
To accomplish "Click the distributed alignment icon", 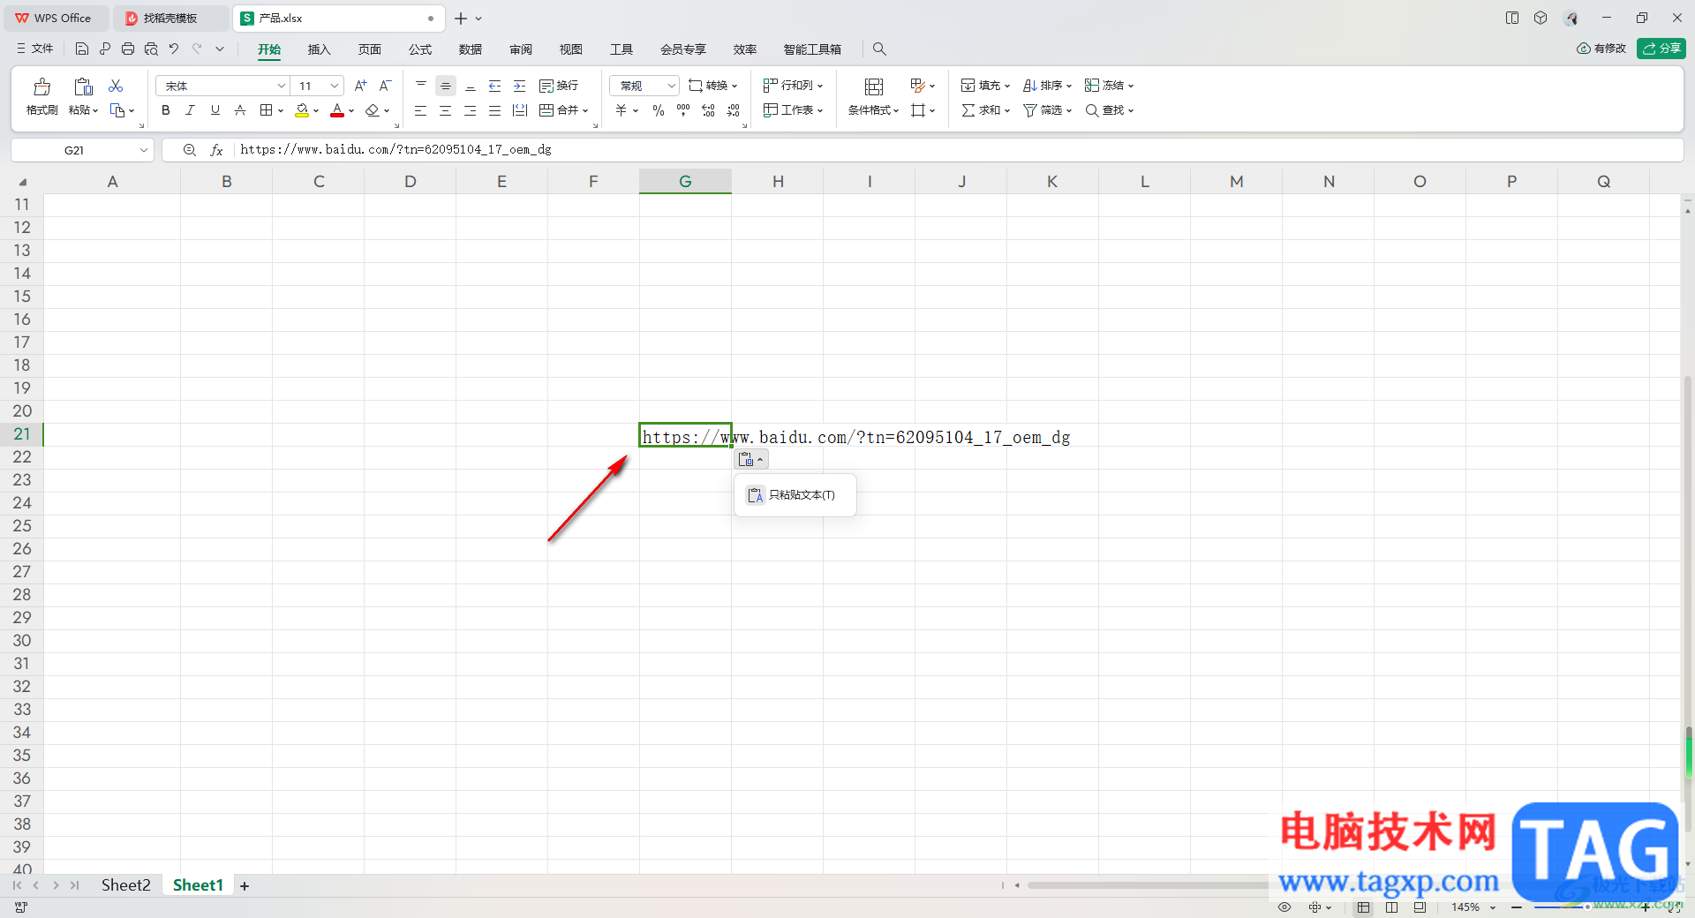I will click(x=520, y=110).
